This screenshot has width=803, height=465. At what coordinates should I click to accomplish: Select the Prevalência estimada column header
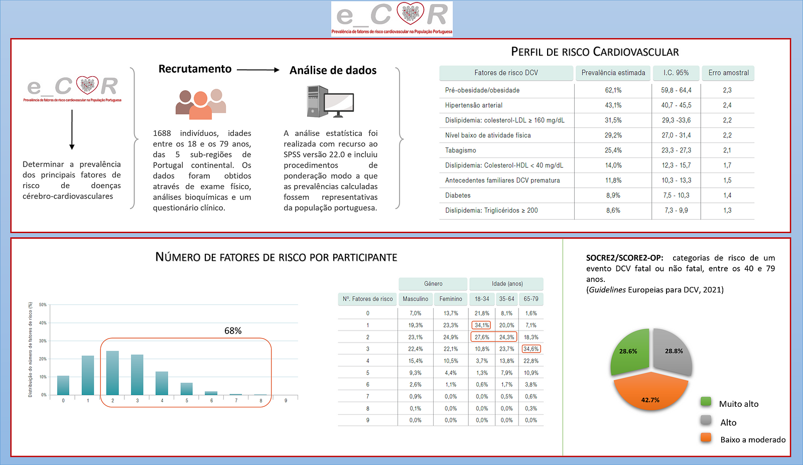pyautogui.click(x=613, y=73)
